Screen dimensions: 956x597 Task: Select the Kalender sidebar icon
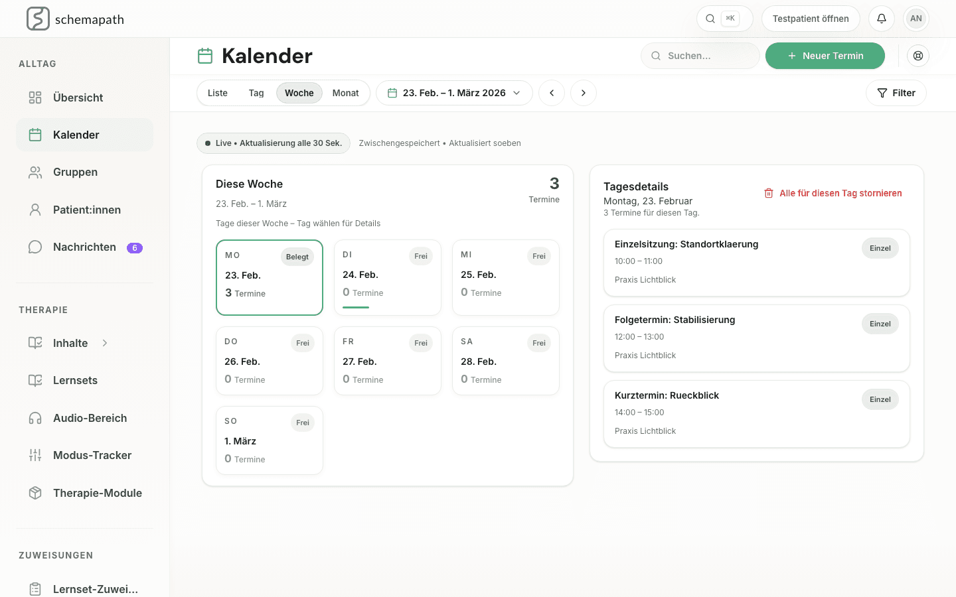pos(35,134)
